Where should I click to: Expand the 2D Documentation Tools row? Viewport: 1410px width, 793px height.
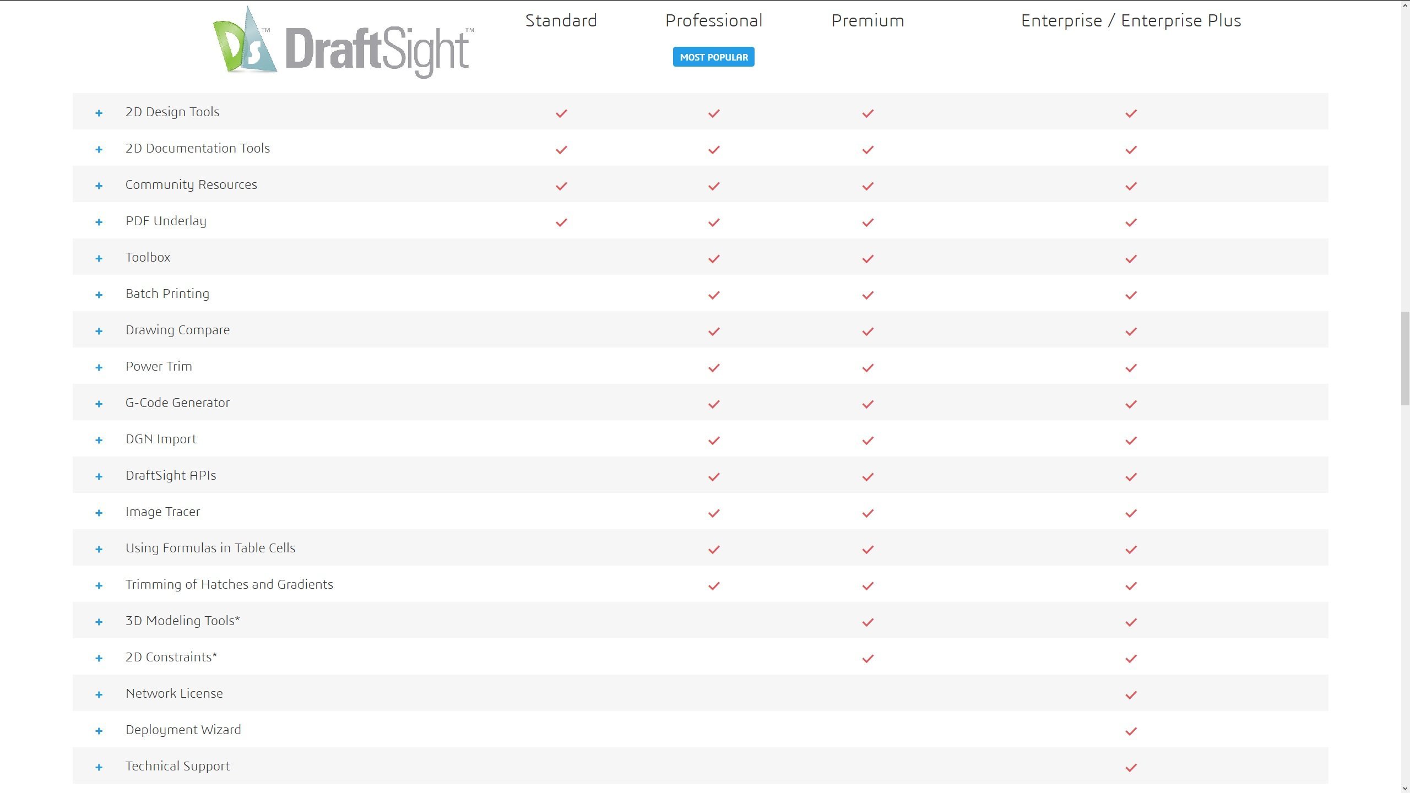point(99,150)
